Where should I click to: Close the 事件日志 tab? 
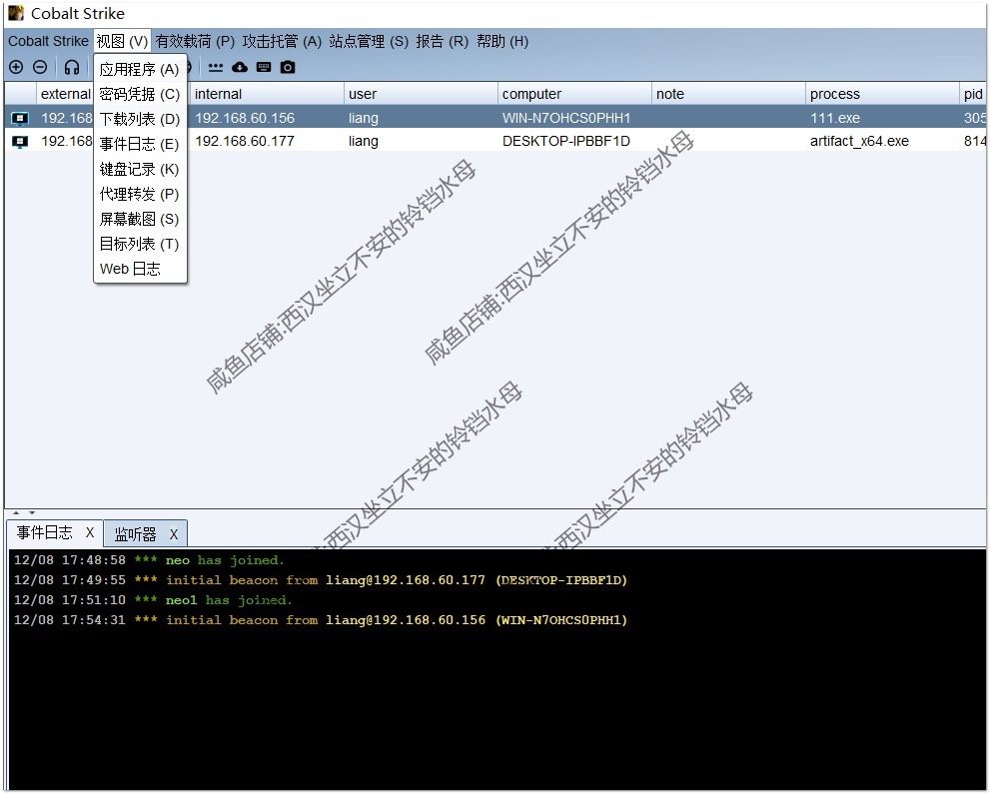[x=90, y=532]
